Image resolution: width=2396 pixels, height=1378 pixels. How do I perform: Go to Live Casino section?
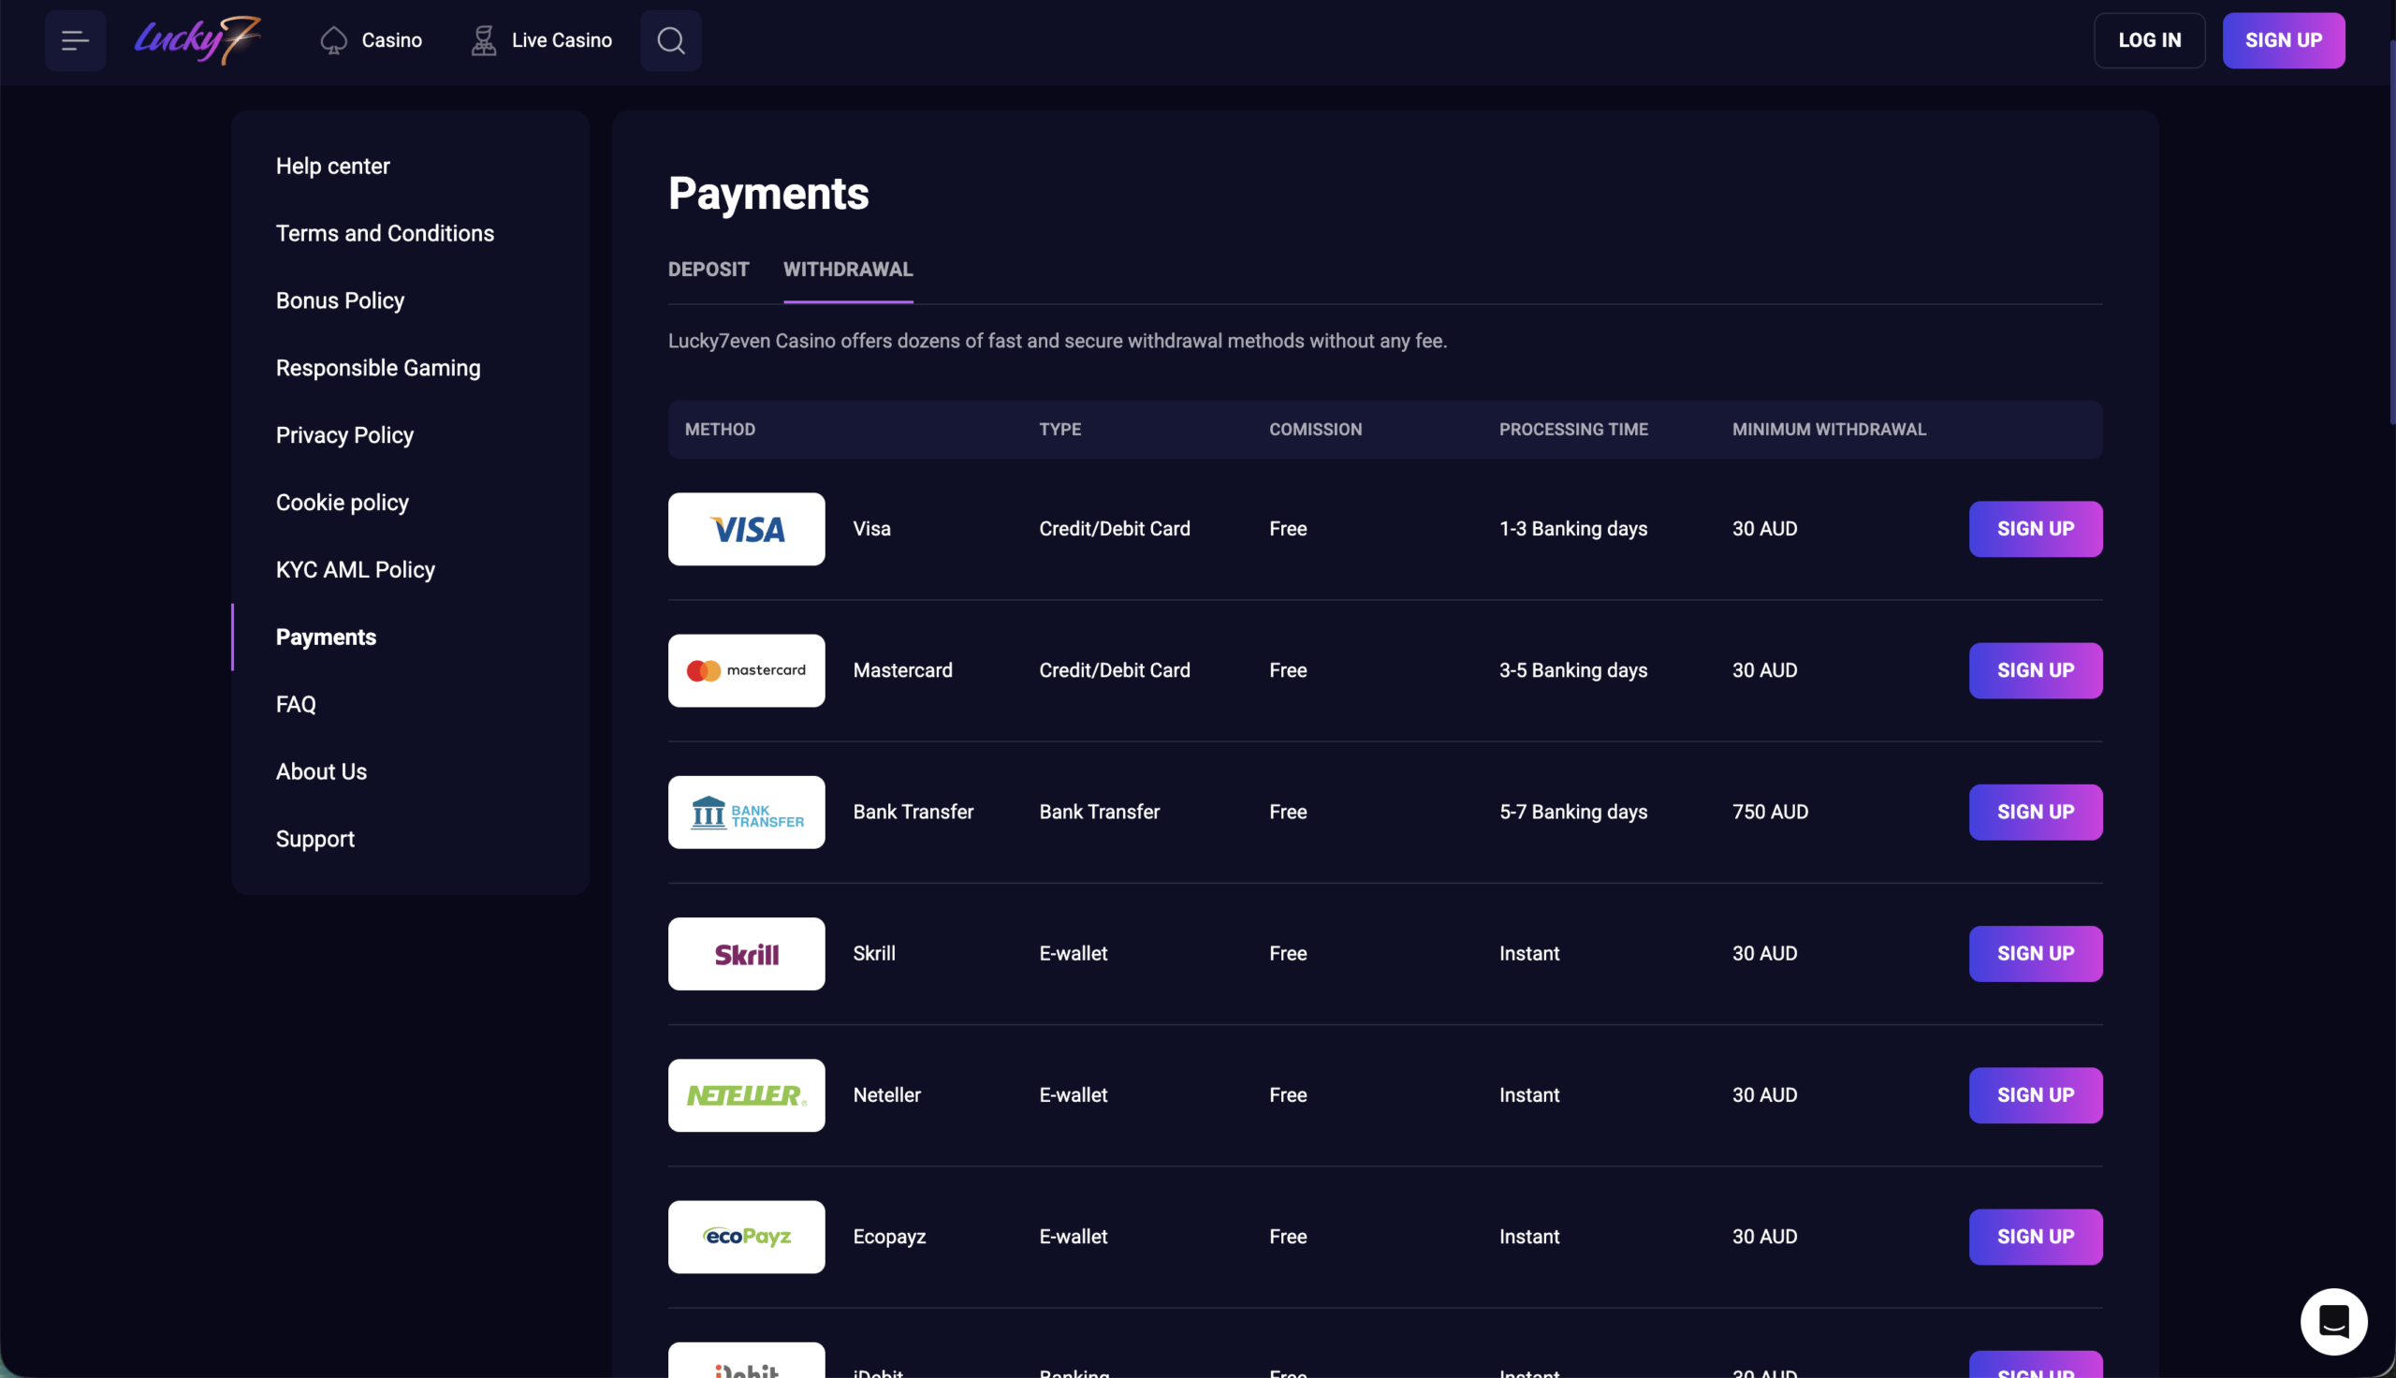pos(542,40)
